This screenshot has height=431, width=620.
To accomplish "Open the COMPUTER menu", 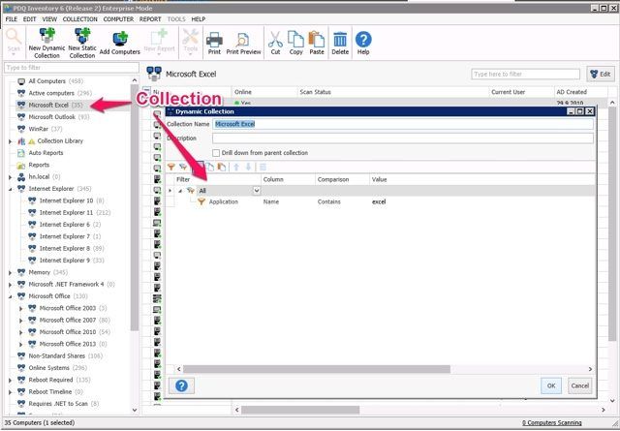I will coord(118,19).
